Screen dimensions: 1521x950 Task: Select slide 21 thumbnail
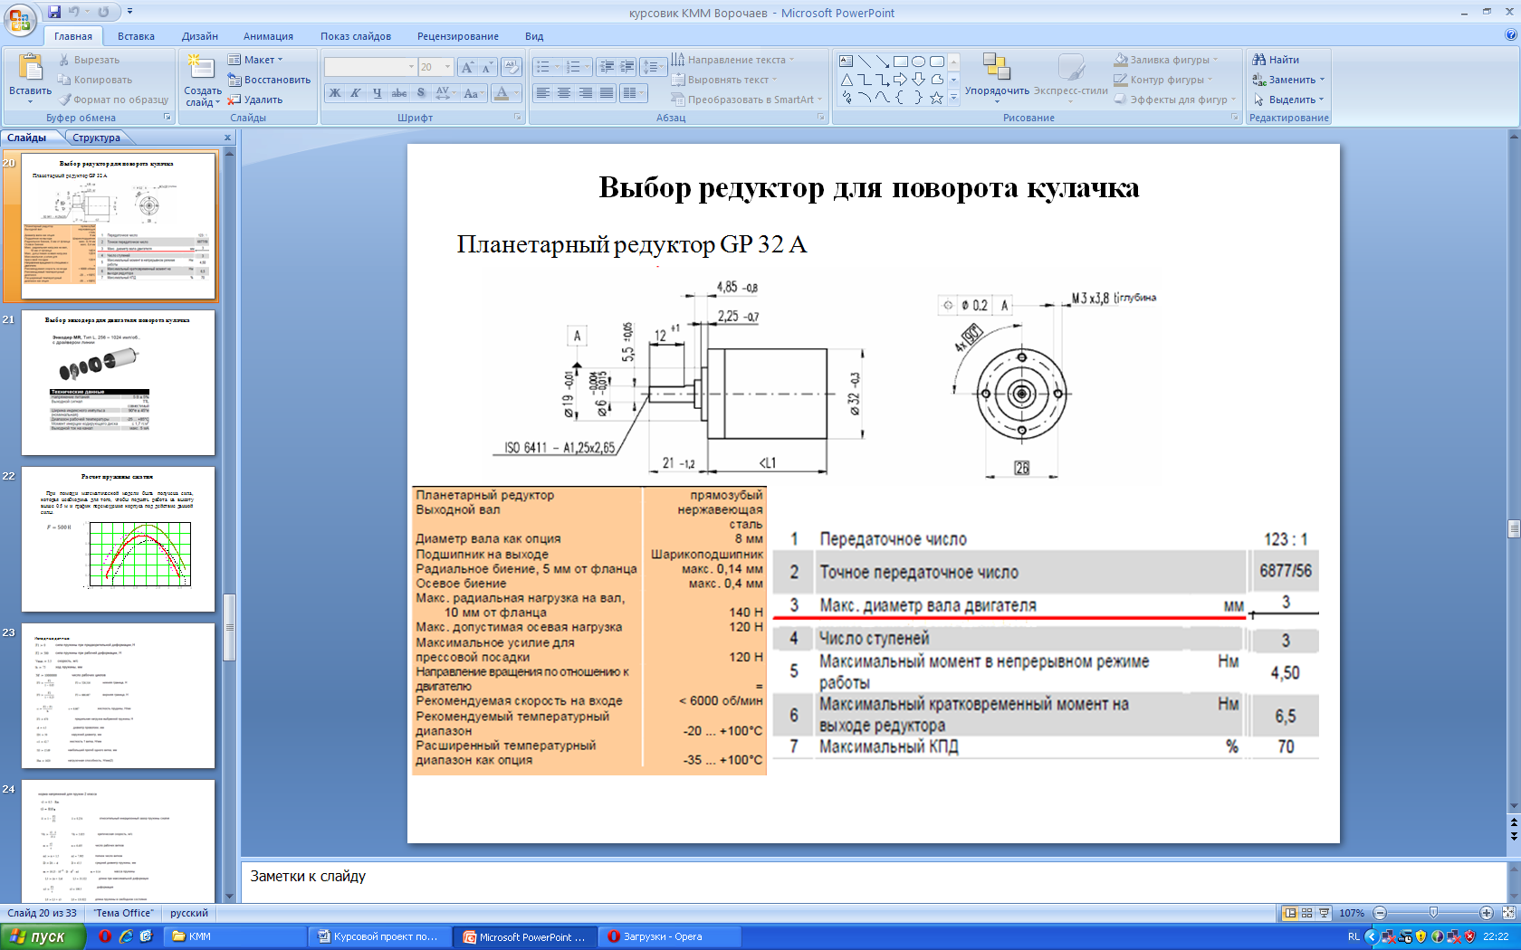click(x=118, y=383)
